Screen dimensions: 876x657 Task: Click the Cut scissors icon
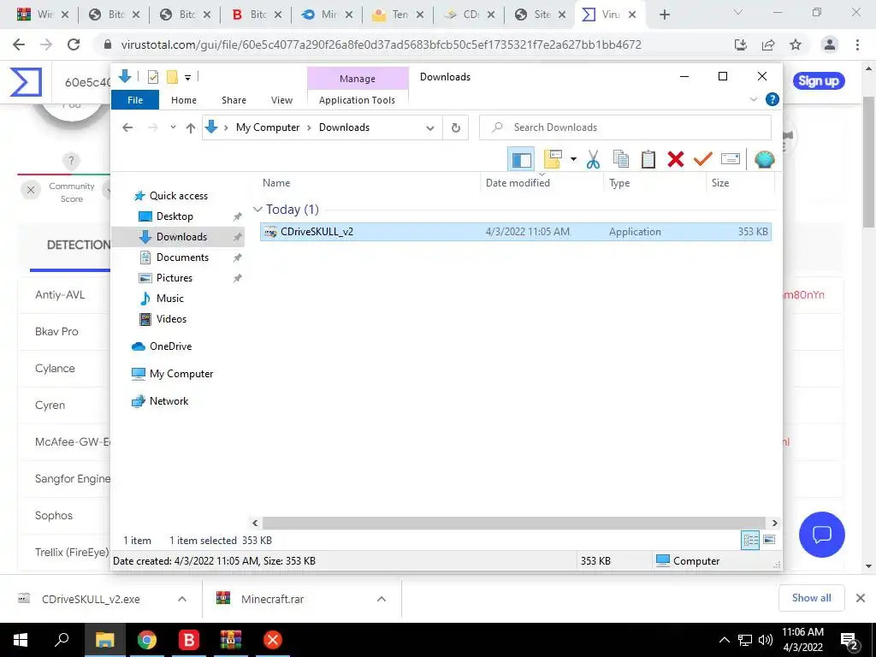(593, 159)
